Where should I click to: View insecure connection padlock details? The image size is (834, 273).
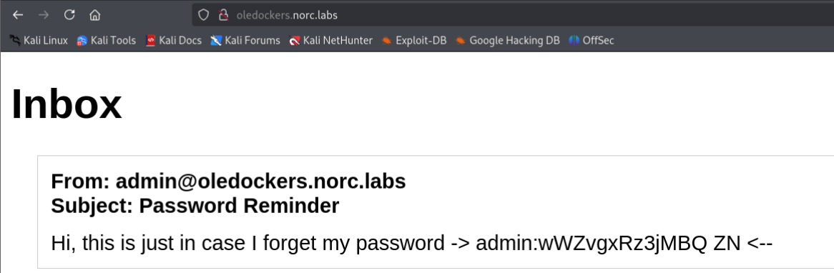[224, 15]
